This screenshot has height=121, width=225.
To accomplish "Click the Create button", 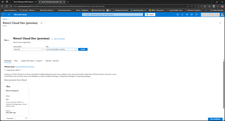I will tap(83, 49).
